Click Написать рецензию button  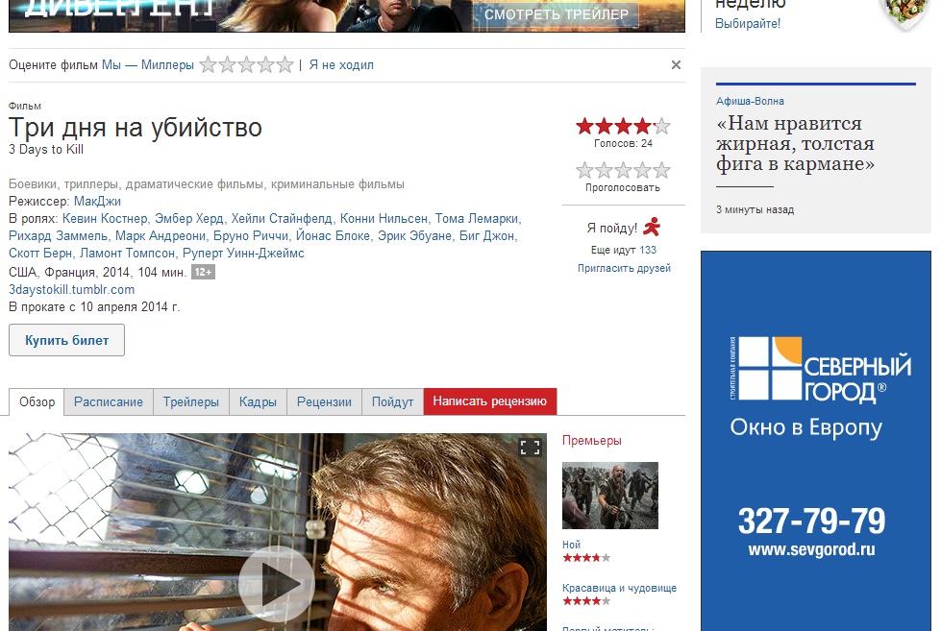[489, 401]
